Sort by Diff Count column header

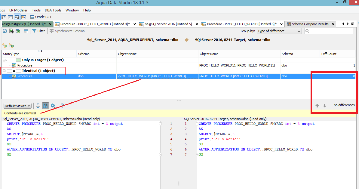pos(338,54)
